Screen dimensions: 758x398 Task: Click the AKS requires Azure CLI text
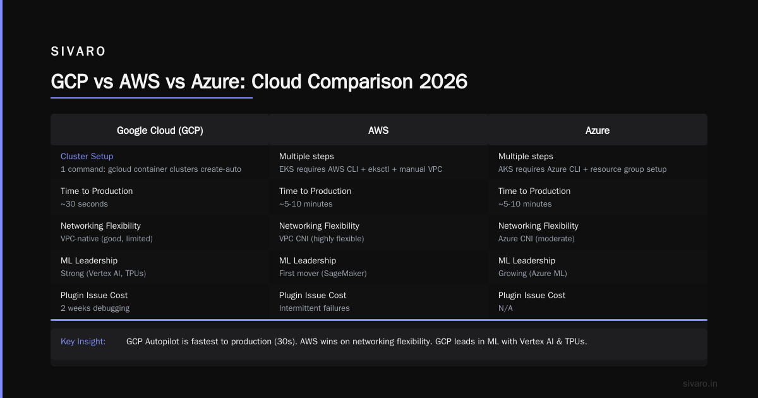(x=582, y=169)
